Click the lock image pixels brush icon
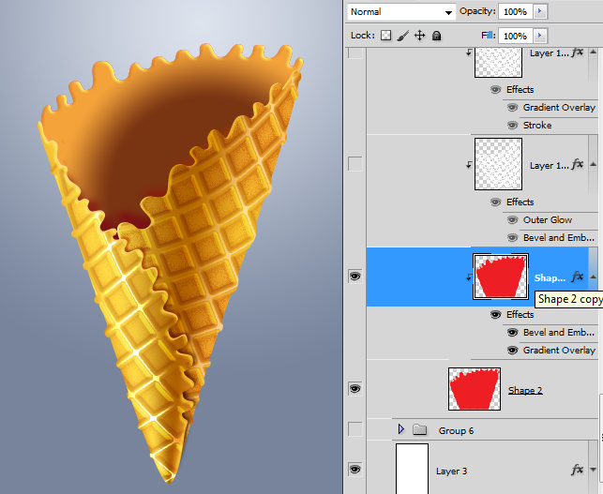Viewport: 603px width, 494px height. (x=402, y=36)
